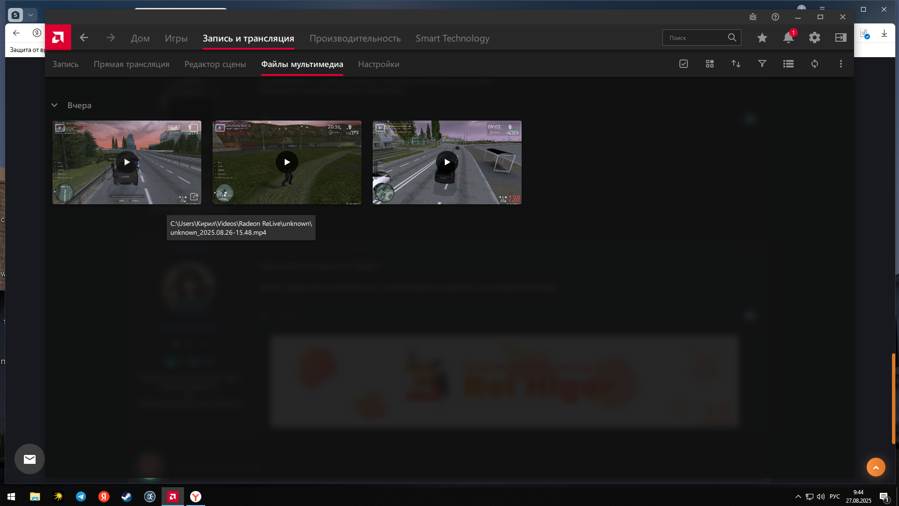The image size is (899, 506).
Task: Select the Запись и трансляция tab
Action: [x=248, y=38]
